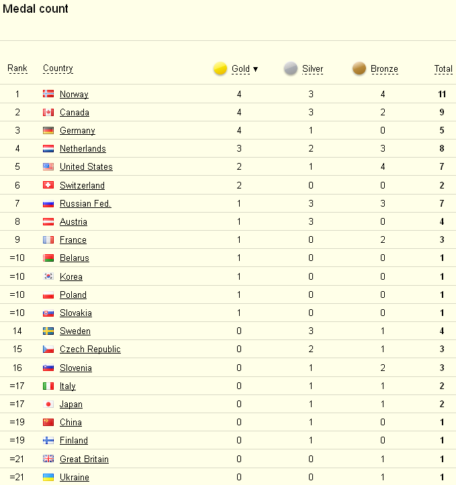Click the Norway flag icon
This screenshot has height=485, width=456.
point(48,94)
